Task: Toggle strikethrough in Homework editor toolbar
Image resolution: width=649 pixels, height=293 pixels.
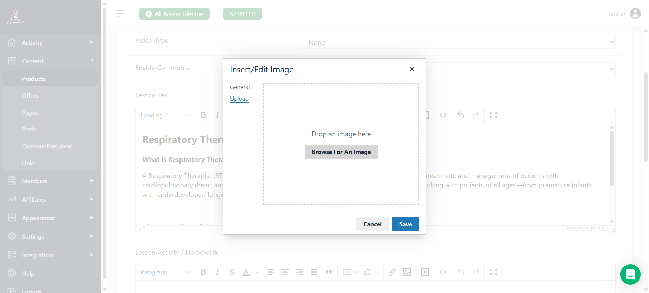Action: click(232, 272)
